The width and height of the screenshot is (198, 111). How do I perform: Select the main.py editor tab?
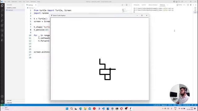point(30,5)
